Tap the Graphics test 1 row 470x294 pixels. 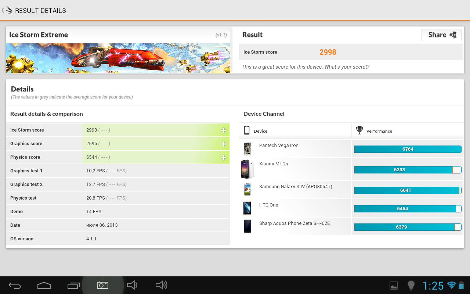click(x=118, y=171)
